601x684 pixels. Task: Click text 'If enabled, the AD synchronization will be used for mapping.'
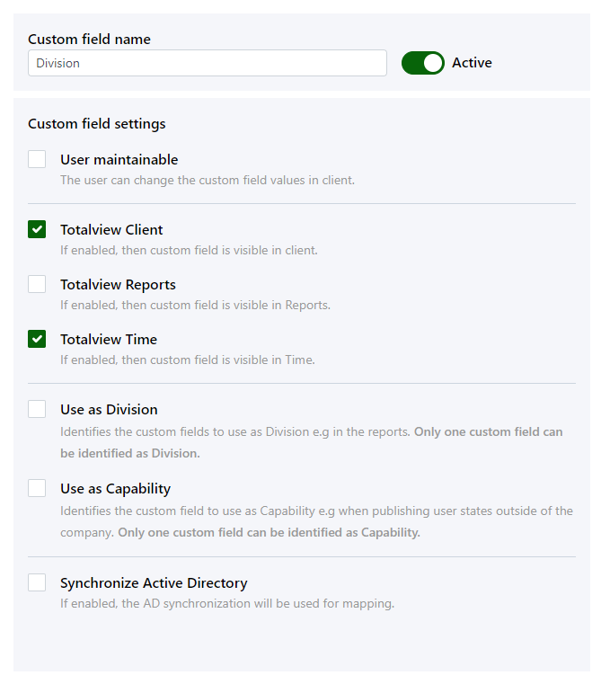click(227, 604)
